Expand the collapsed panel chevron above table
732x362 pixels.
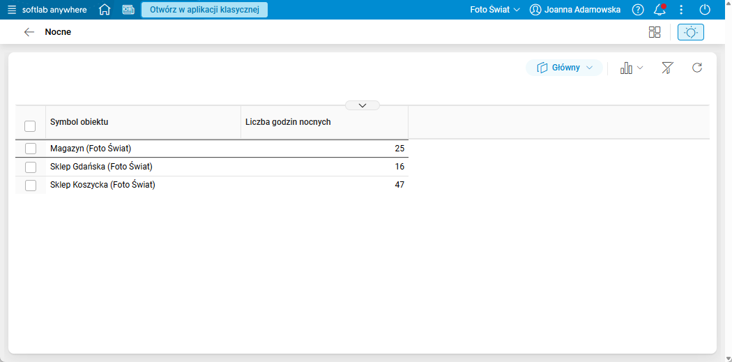pos(363,105)
